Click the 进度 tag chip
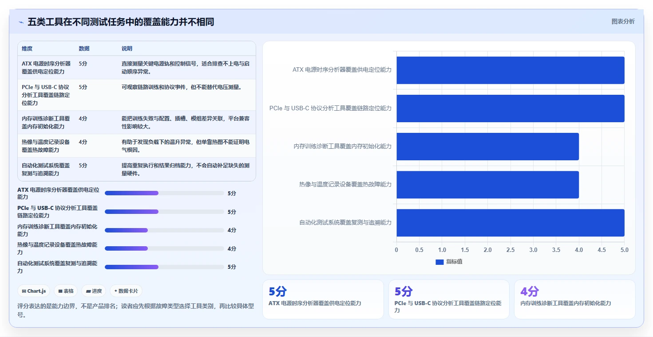 94,291
